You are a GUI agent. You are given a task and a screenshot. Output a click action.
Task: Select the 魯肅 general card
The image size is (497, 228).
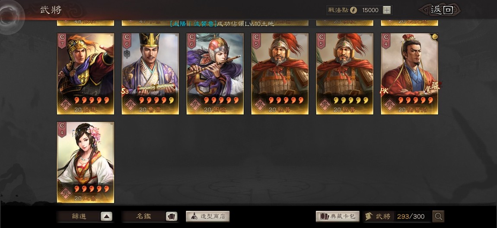tap(150, 74)
